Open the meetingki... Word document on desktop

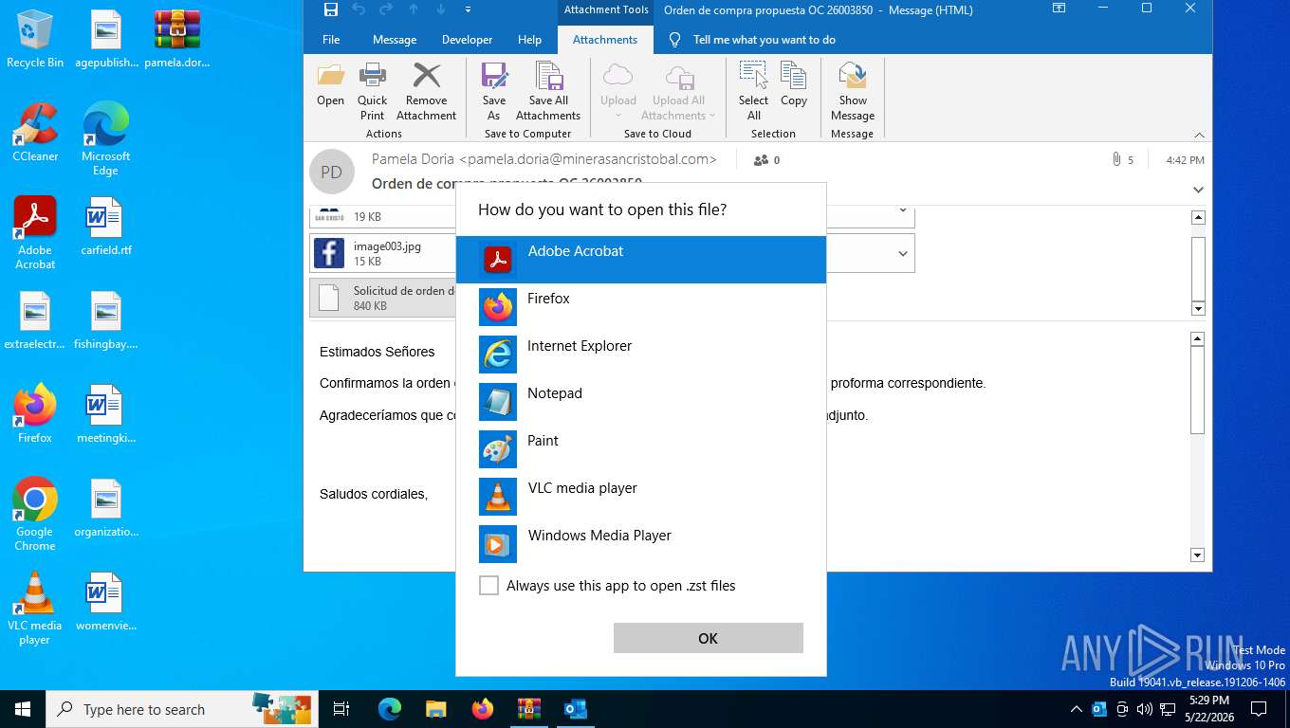click(x=105, y=414)
